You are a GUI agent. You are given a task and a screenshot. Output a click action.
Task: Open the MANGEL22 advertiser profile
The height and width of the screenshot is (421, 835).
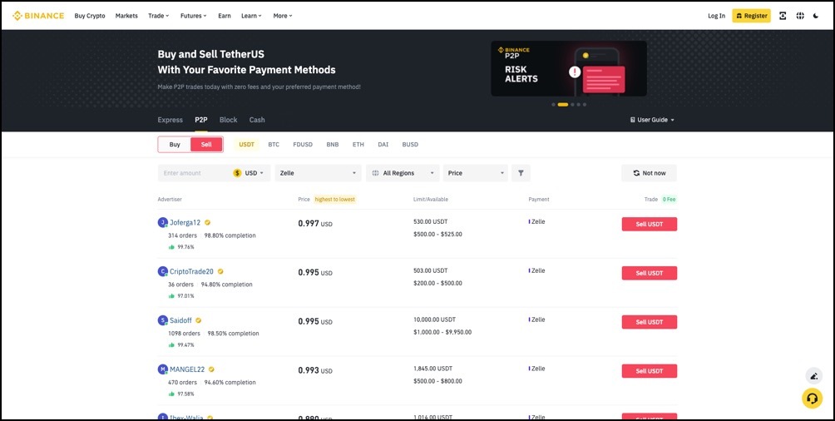[187, 369]
